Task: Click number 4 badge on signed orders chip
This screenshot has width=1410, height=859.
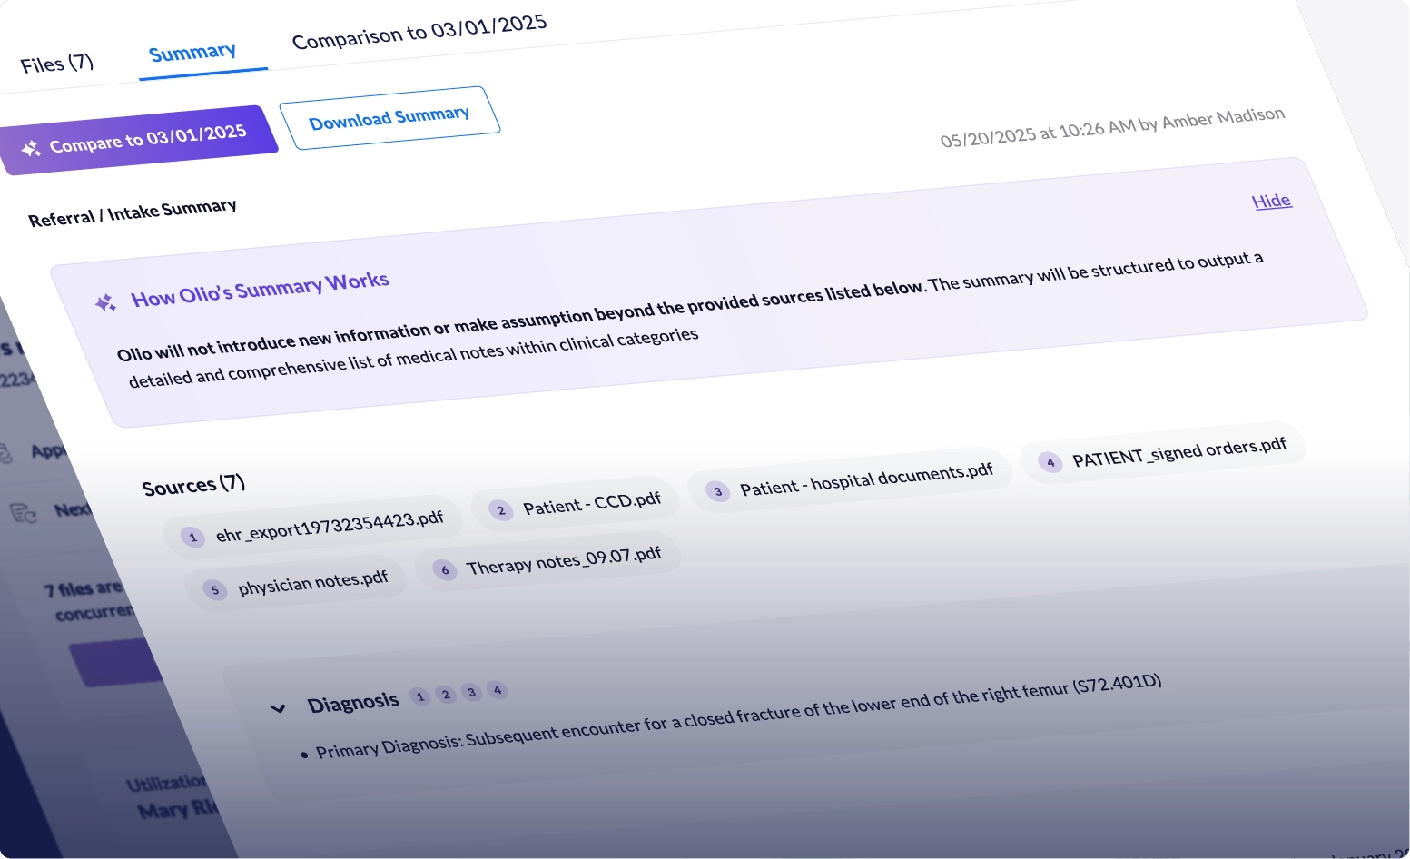Action: (x=1050, y=462)
